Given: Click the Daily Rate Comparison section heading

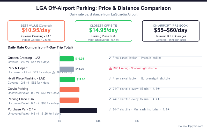Looking at the screenshot, I should tap(40, 47).
